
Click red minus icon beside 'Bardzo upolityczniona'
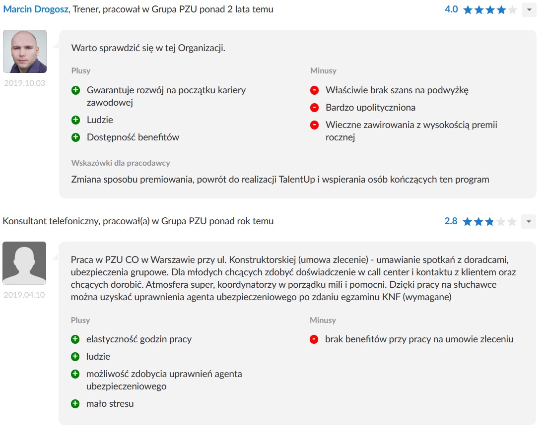(x=314, y=108)
